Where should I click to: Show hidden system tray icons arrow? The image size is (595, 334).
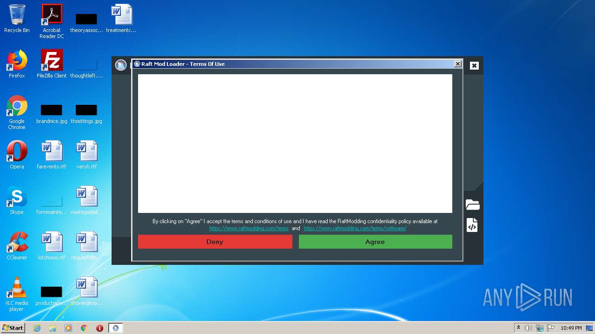[x=518, y=328]
